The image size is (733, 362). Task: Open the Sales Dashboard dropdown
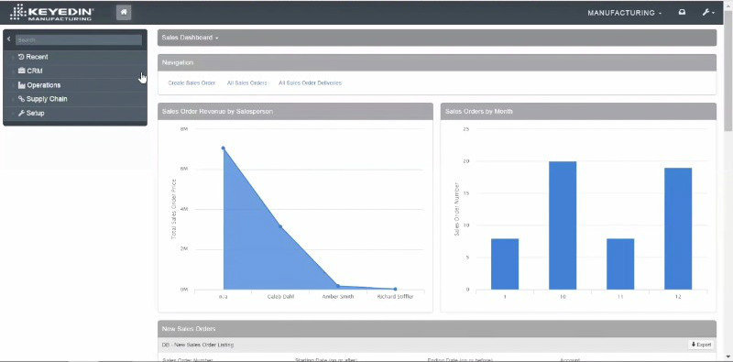coord(191,38)
